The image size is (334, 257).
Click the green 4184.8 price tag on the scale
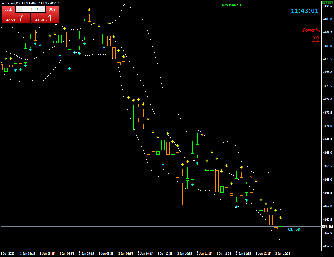coord(328,2)
